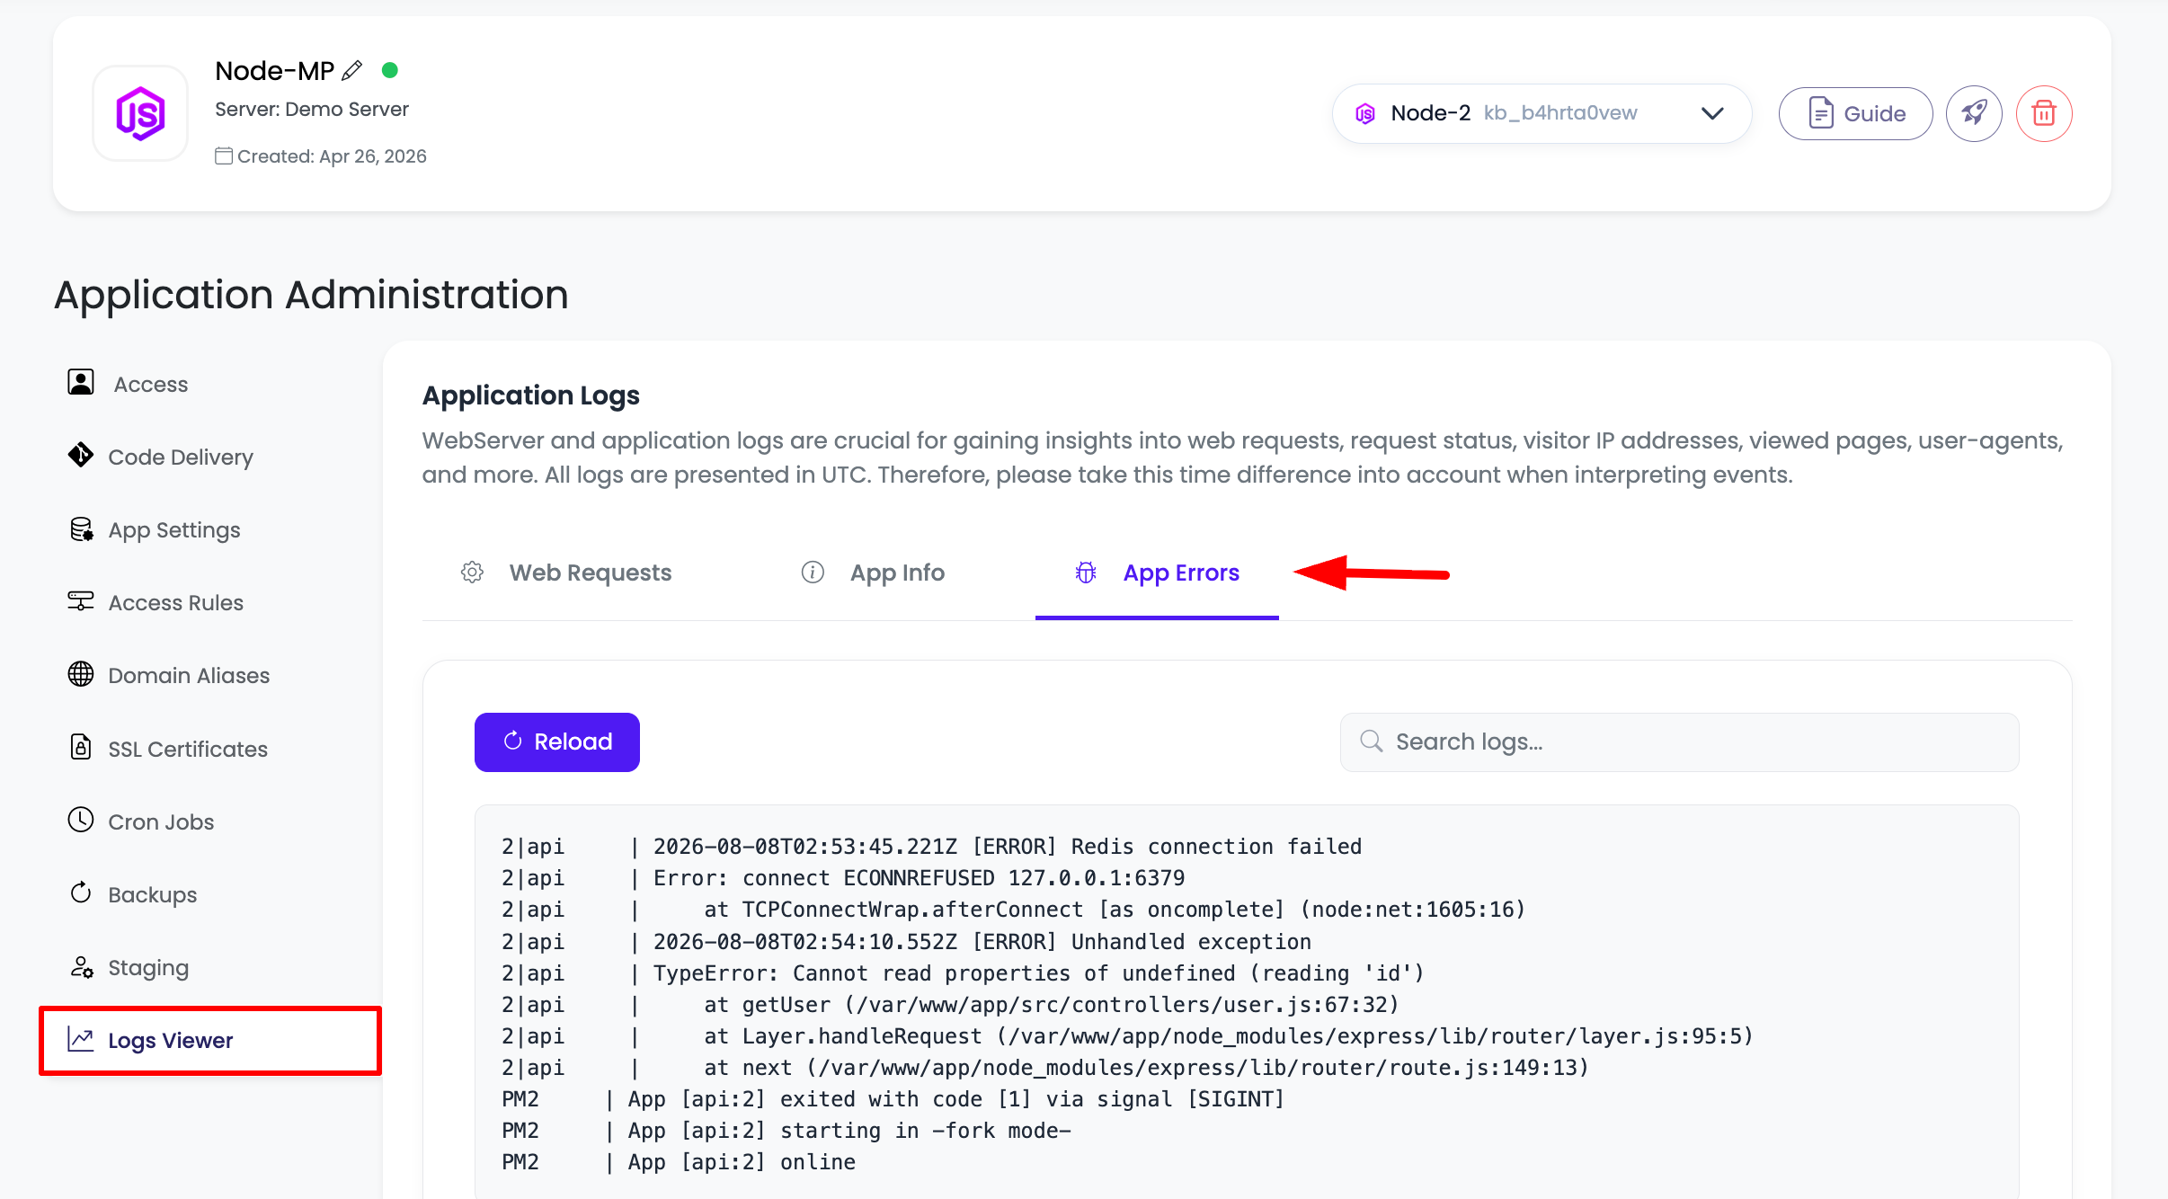Click the App Info circle-i icon
The image size is (2168, 1199).
point(813,573)
